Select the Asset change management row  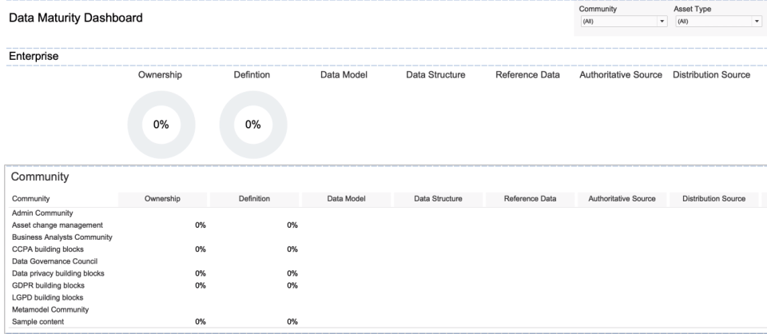point(57,225)
